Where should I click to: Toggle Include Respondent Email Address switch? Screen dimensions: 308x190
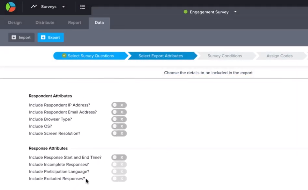(x=119, y=112)
